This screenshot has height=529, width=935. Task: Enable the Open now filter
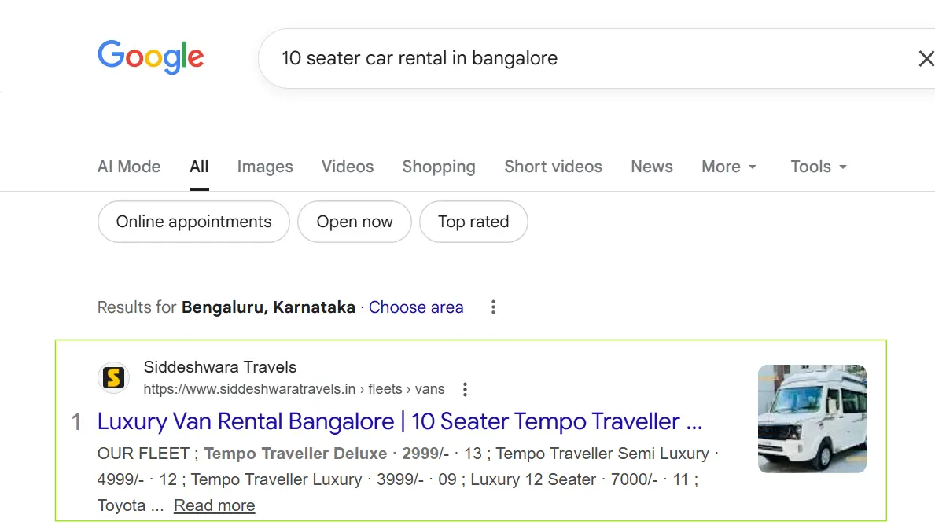(x=355, y=222)
